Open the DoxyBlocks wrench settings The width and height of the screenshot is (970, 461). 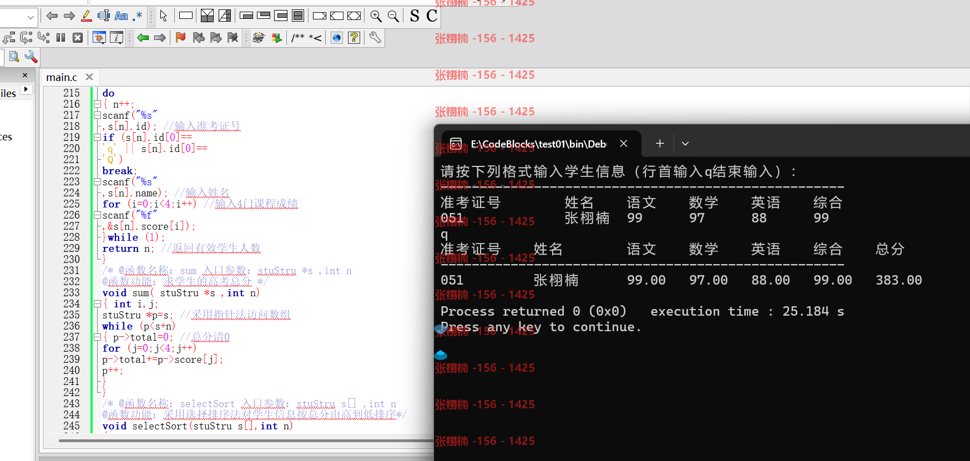click(x=375, y=38)
